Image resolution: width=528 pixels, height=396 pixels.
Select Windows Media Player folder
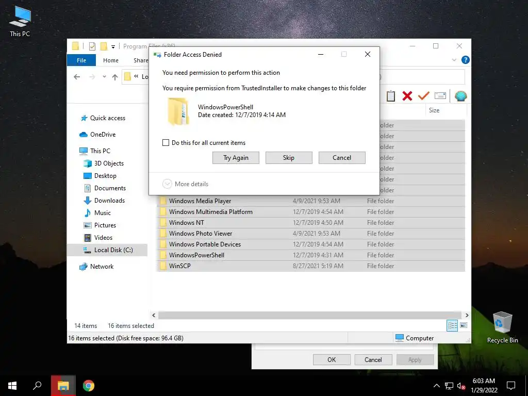(x=311, y=201)
